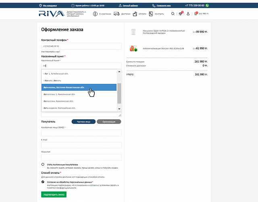Click the Starline A93 car alarm product image

pyautogui.click(x=133, y=48)
